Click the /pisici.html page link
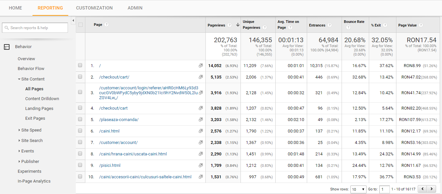442x194 pixels. pyautogui.click(x=110, y=166)
